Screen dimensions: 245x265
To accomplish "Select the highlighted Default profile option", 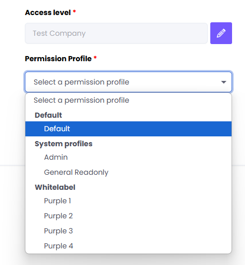I will pos(128,129).
